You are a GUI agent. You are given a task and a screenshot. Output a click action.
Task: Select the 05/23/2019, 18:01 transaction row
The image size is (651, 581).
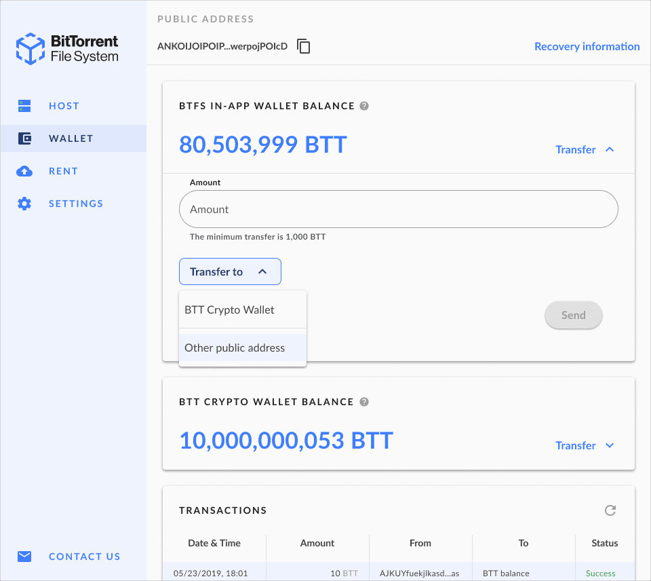pyautogui.click(x=399, y=573)
